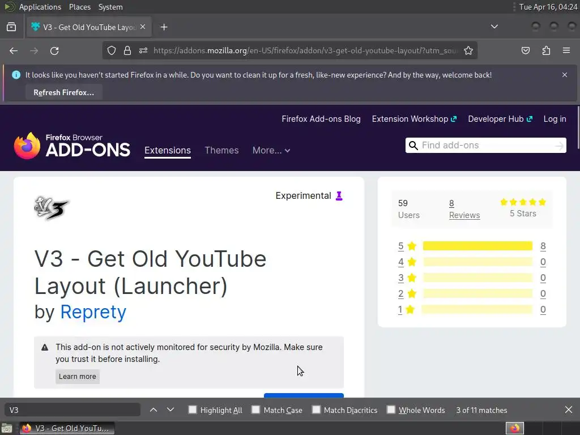Close the find bar
This screenshot has height=435, width=580.
pyautogui.click(x=569, y=410)
